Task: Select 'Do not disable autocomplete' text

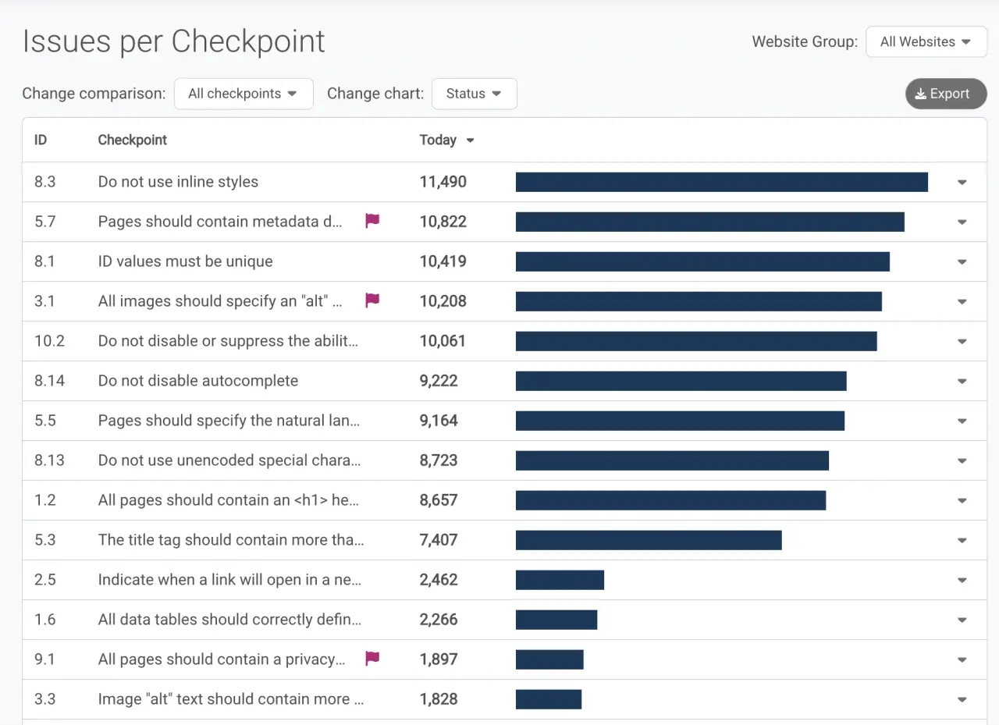Action: coord(198,381)
